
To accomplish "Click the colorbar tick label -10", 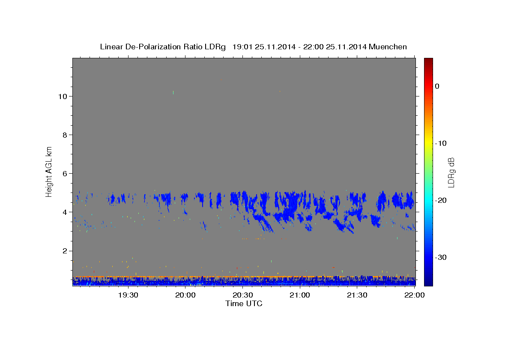I will pyautogui.click(x=441, y=143).
